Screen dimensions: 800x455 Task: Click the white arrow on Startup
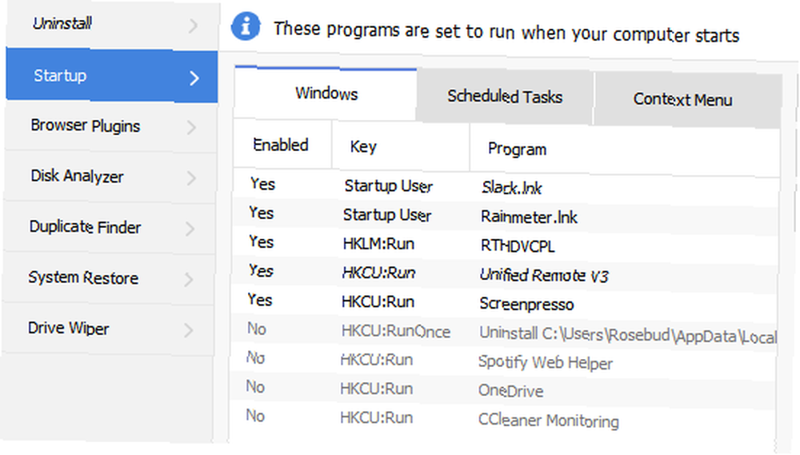point(194,78)
